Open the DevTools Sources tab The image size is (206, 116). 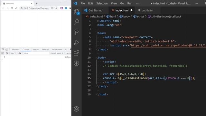35,49
